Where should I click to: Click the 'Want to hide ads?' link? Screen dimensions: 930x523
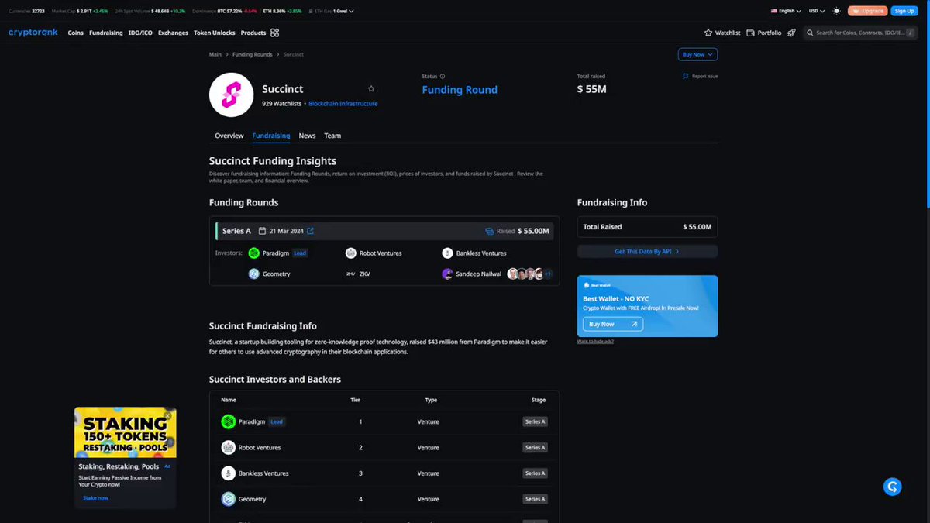coord(595,341)
